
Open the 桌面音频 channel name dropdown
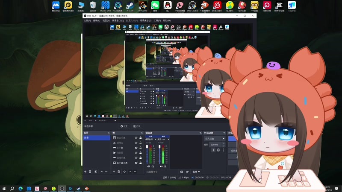coord(156,140)
